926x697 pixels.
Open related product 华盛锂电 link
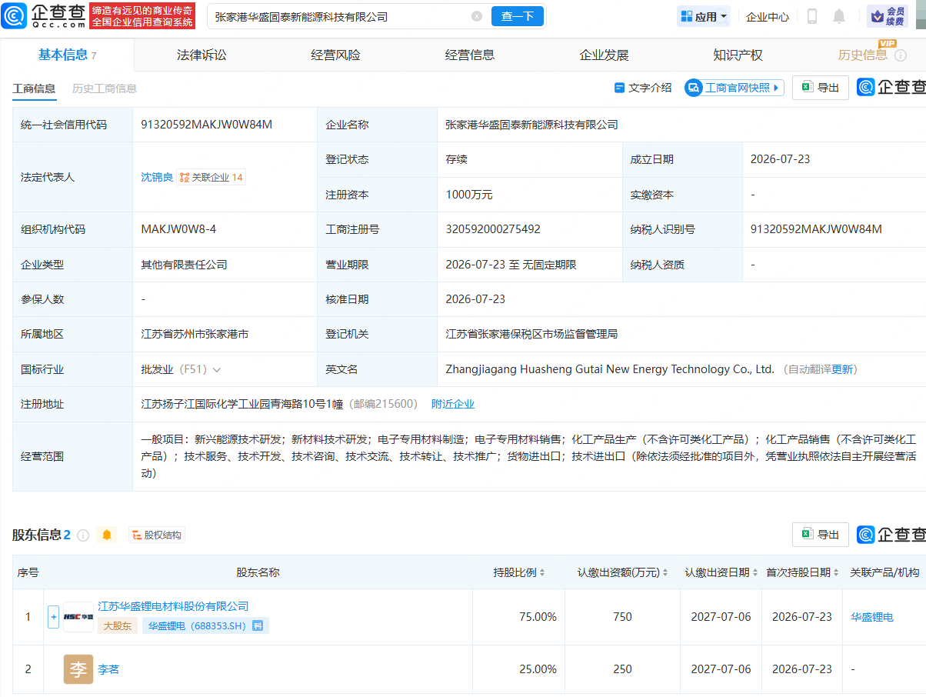(x=872, y=617)
